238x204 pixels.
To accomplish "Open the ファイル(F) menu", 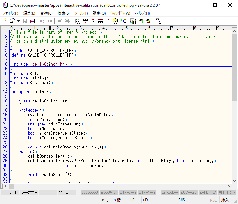I will [10, 13].
